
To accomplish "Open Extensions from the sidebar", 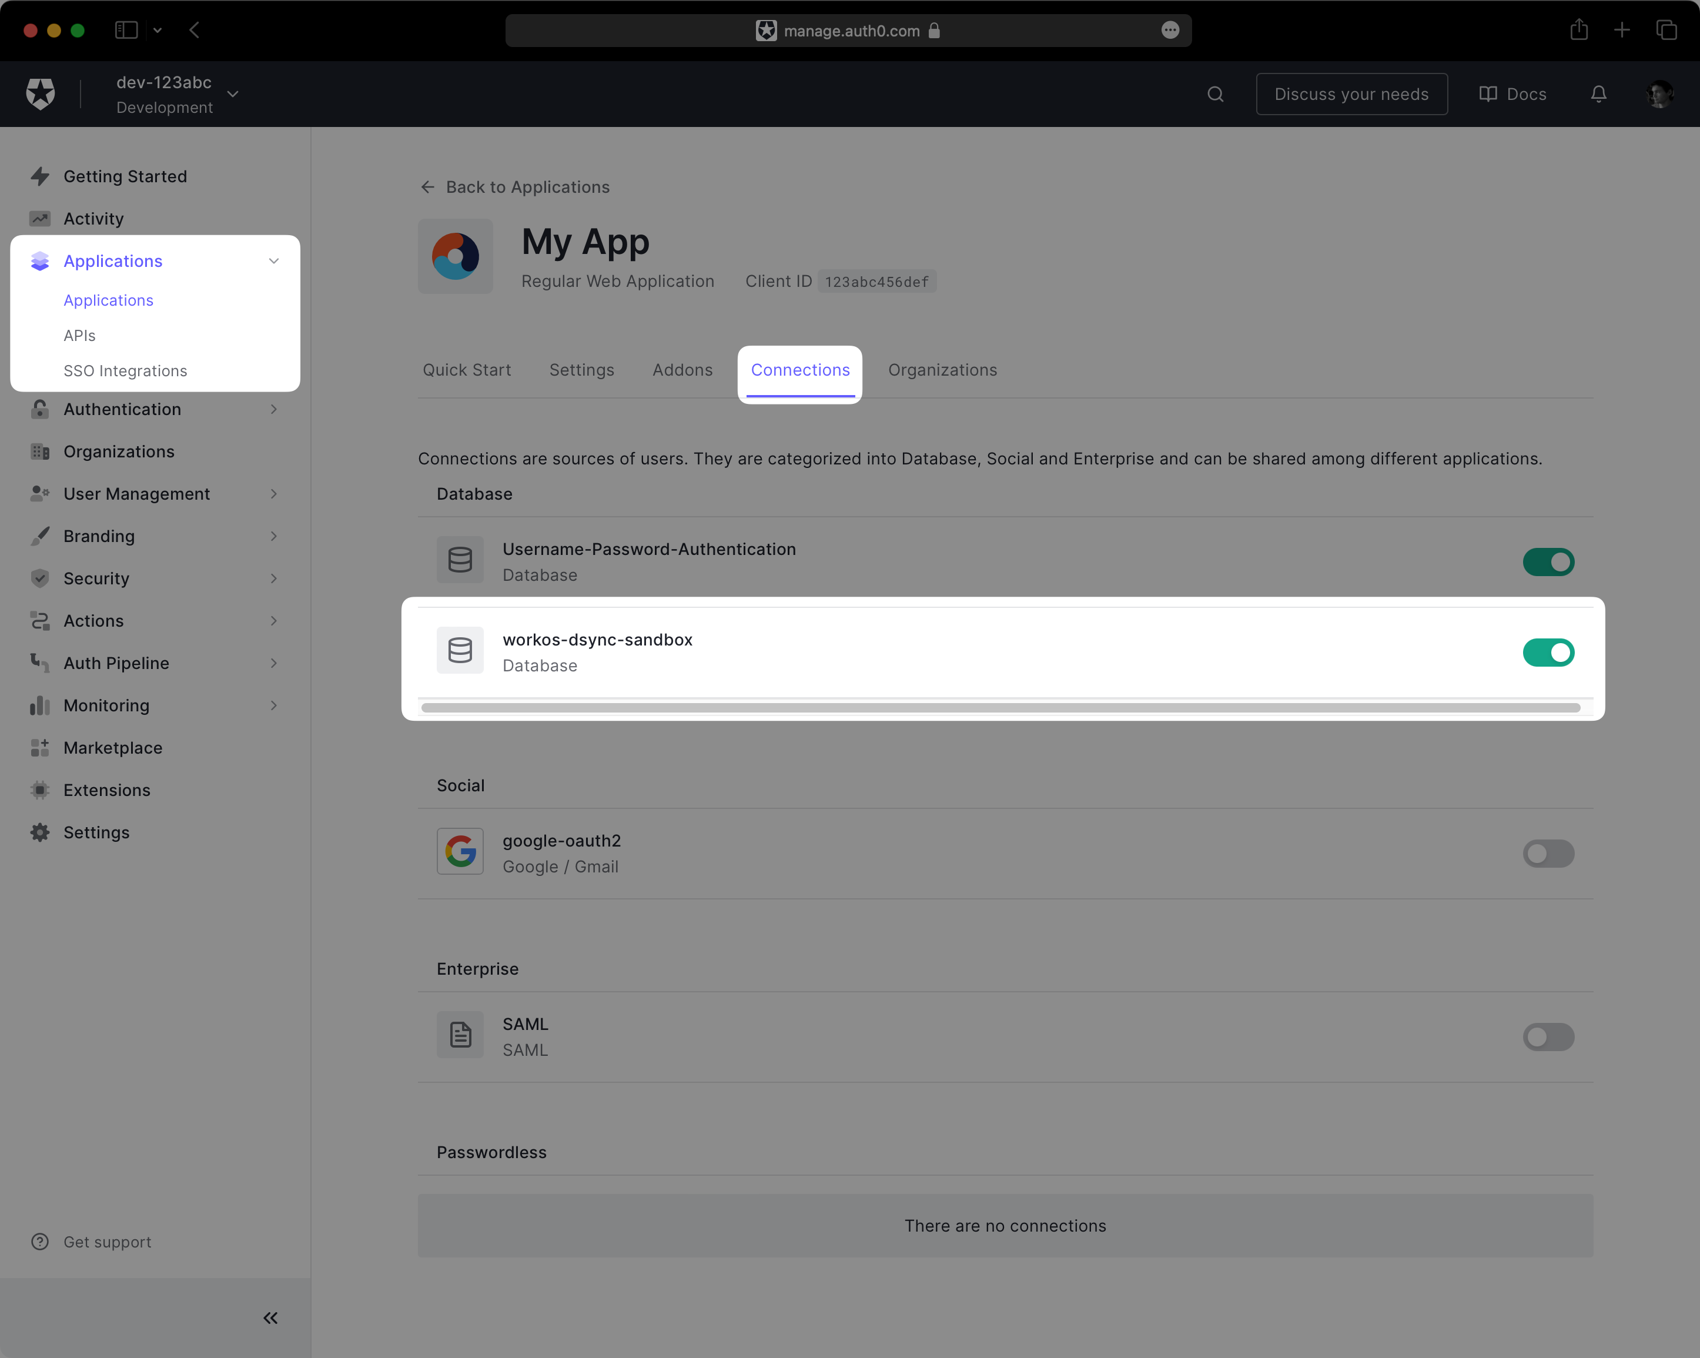I will tap(106, 790).
